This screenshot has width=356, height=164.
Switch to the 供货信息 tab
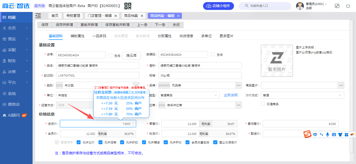pyautogui.click(x=186, y=36)
